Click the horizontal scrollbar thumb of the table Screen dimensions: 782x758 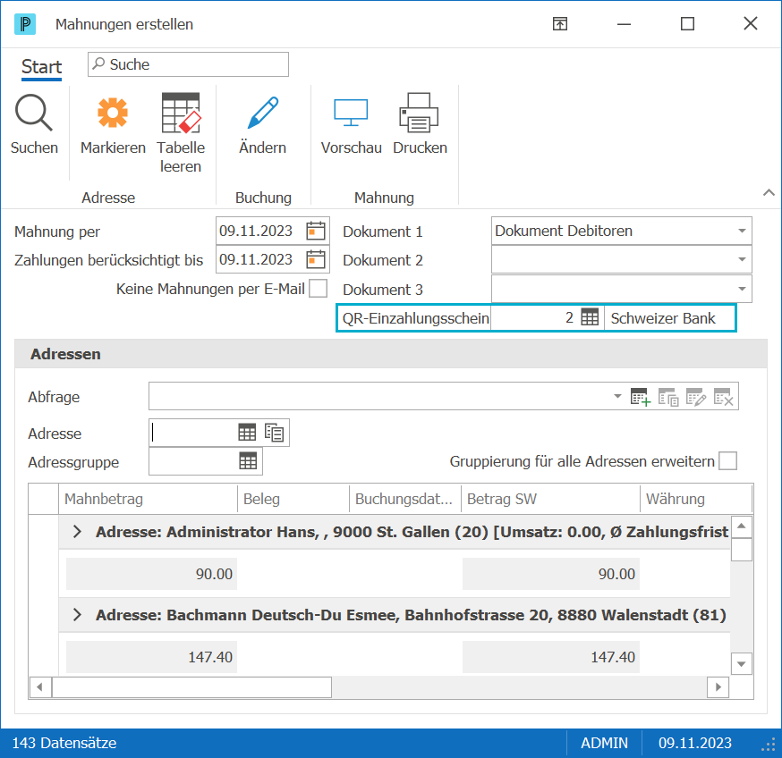192,687
